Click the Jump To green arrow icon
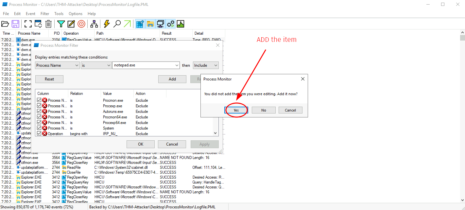This screenshot has height=210, width=465. tap(127, 24)
